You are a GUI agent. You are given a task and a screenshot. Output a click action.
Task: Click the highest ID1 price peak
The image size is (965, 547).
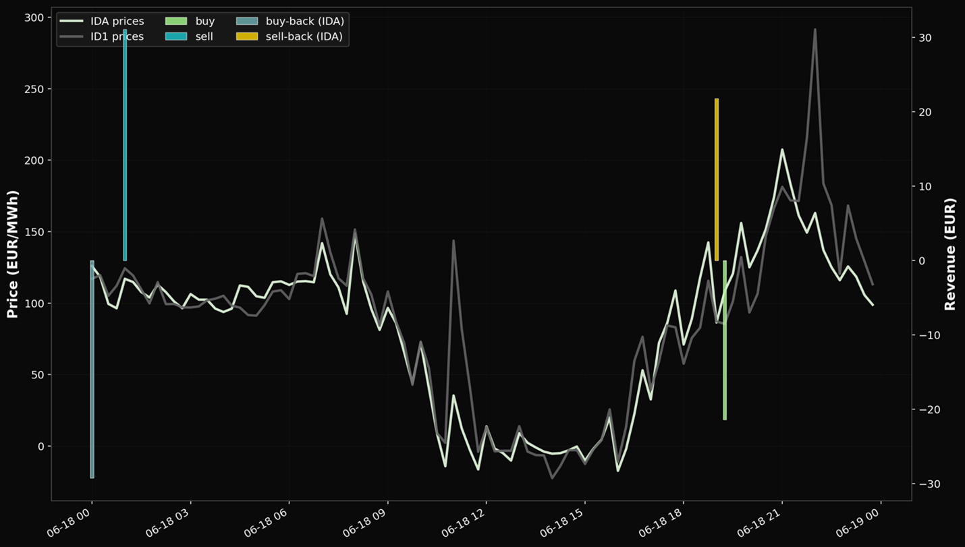[x=815, y=30]
